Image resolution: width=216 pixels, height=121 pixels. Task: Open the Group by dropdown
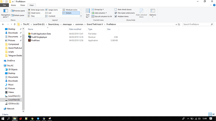coord(98,9)
